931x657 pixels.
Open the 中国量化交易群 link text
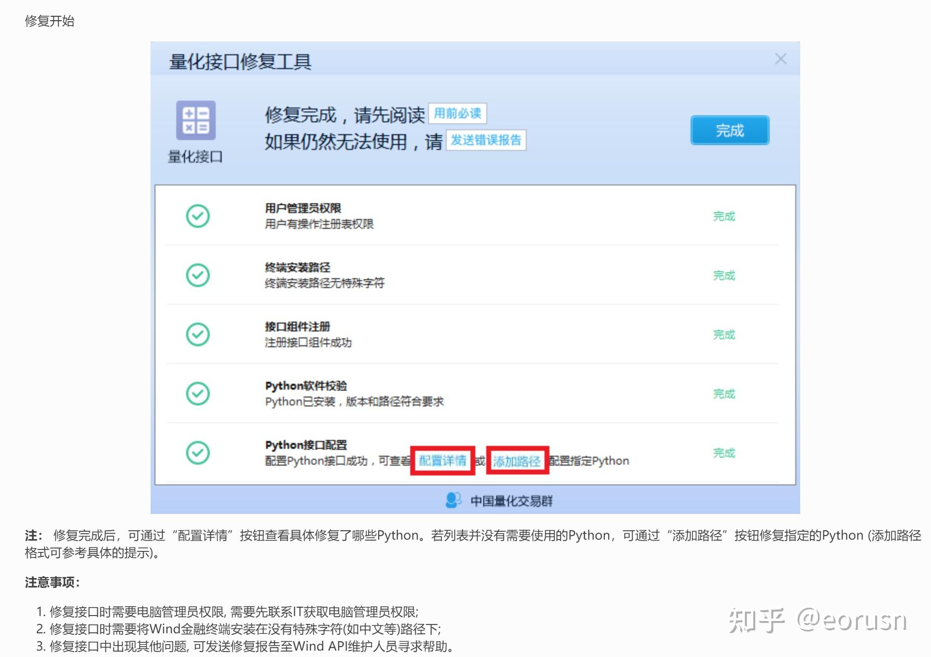511,500
